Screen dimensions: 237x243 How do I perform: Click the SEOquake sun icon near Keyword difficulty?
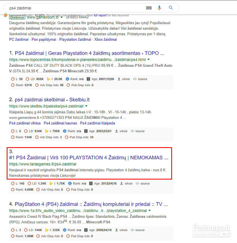[6, 15]
